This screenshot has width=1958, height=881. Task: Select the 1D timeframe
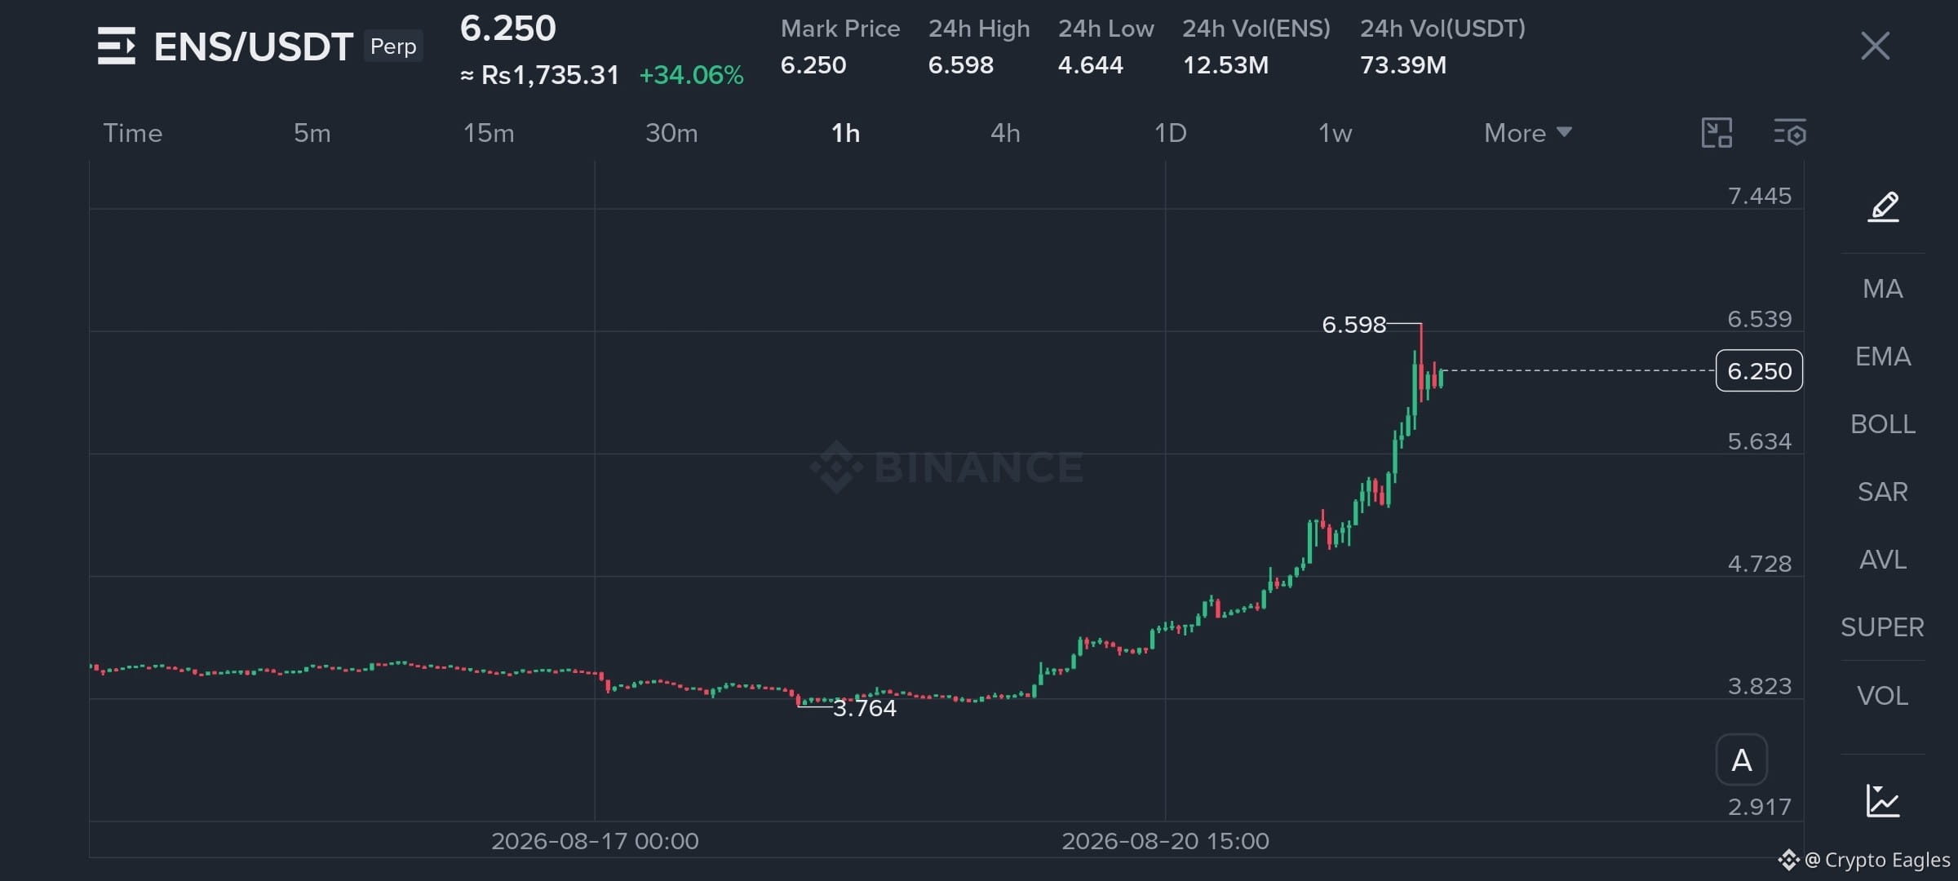coord(1171,133)
